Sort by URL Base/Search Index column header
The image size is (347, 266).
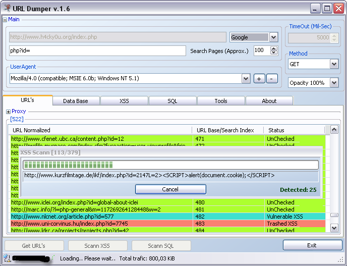pos(228,130)
